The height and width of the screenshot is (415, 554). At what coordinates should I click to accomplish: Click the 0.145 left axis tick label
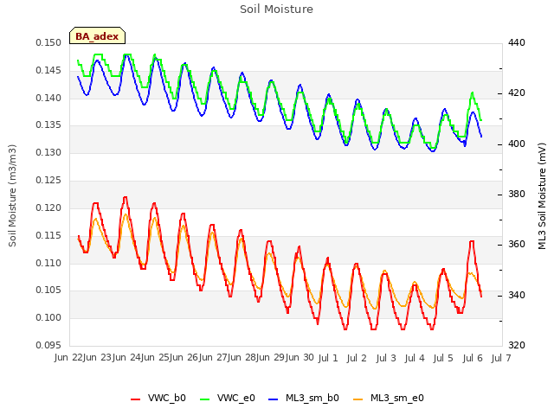(x=48, y=70)
